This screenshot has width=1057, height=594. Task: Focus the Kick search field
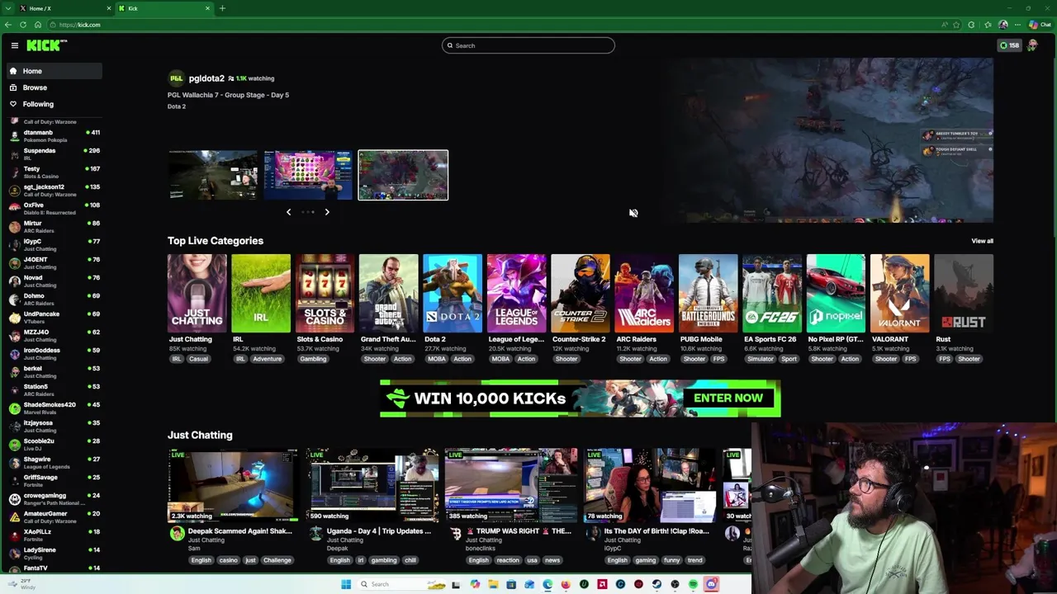click(x=528, y=45)
